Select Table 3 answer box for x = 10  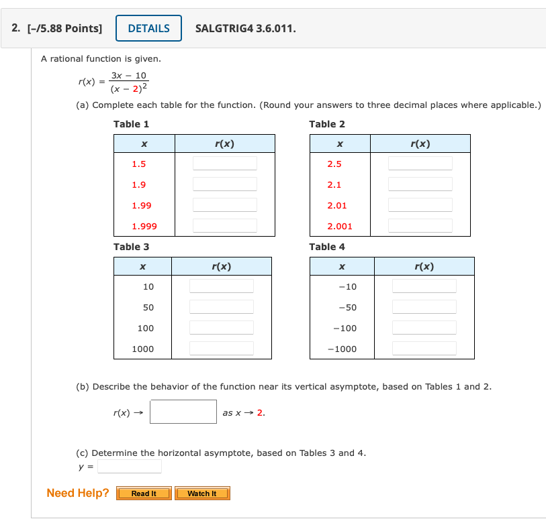(x=222, y=285)
